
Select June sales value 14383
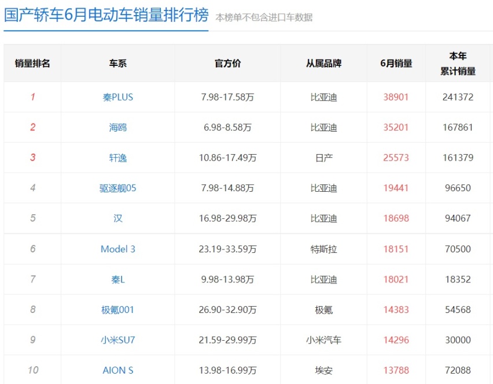396,310
